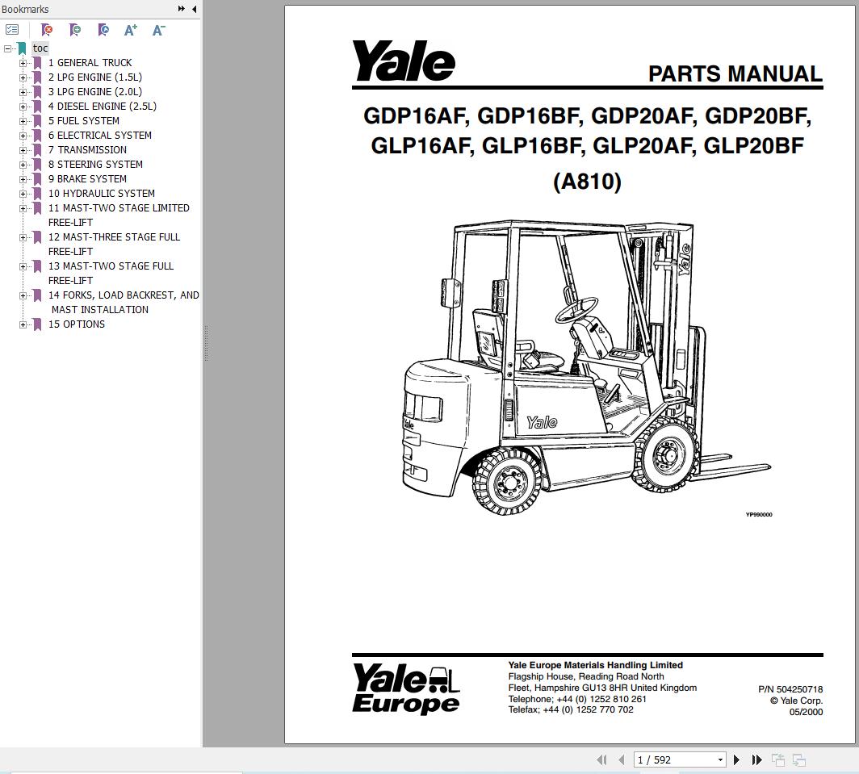The image size is (859, 774).
Task: Open the 1 GENERAL TRUCK bookmark
Action: point(90,63)
